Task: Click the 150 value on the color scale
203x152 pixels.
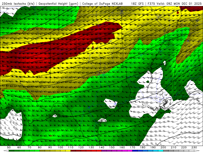Action: [112, 147]
